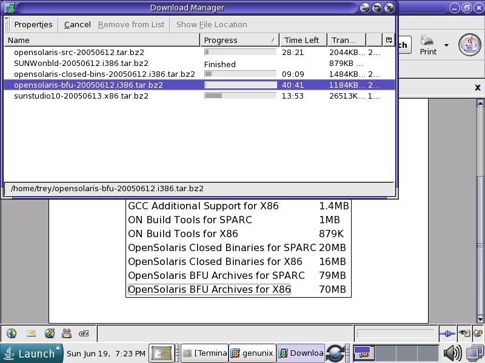Open Composer from the browser component bar
Image resolution: width=485 pixels, height=363 pixels.
coord(50,333)
